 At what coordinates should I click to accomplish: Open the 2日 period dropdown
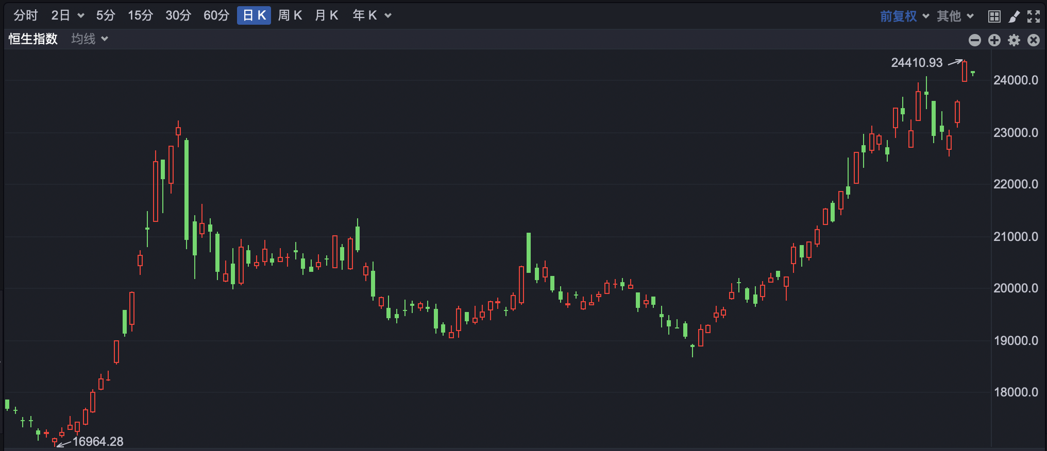(67, 15)
